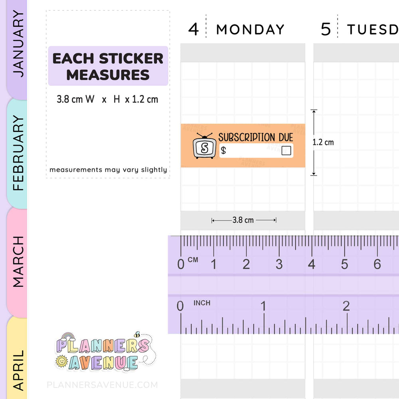Switch to the March month tab
The image size is (399, 399).
coord(17,262)
